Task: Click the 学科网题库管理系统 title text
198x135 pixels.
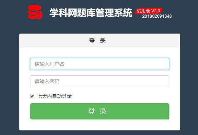Action: 91,13
